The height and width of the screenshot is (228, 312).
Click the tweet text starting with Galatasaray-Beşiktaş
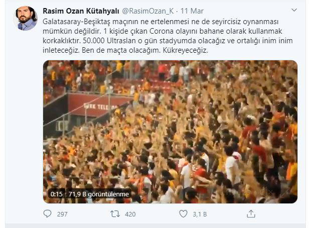pyautogui.click(x=168, y=36)
